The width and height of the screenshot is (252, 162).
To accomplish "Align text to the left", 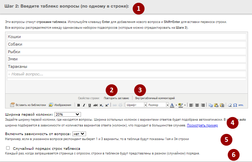I will 191,105.
